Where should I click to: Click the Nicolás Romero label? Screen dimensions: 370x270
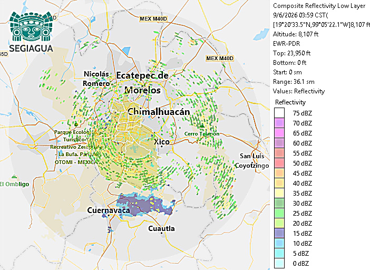tap(96, 79)
